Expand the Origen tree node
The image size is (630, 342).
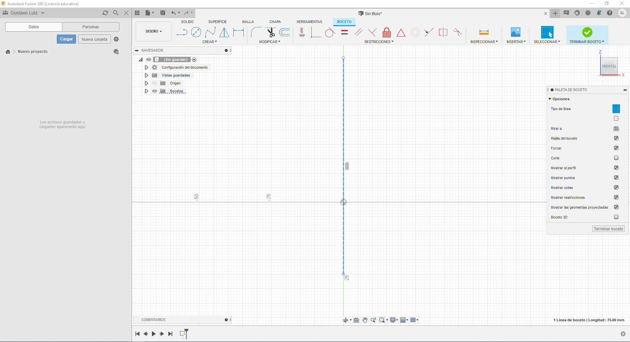pos(146,83)
